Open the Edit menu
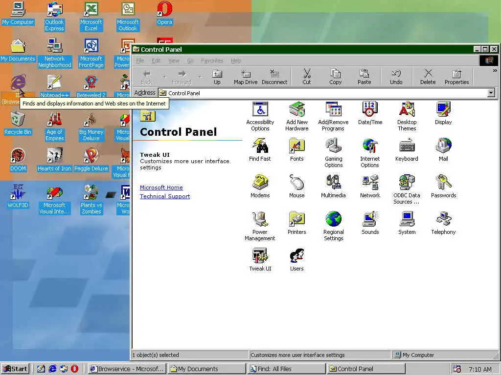 (x=156, y=61)
